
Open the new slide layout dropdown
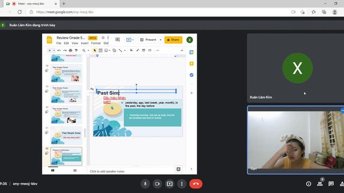click(x=54, y=50)
